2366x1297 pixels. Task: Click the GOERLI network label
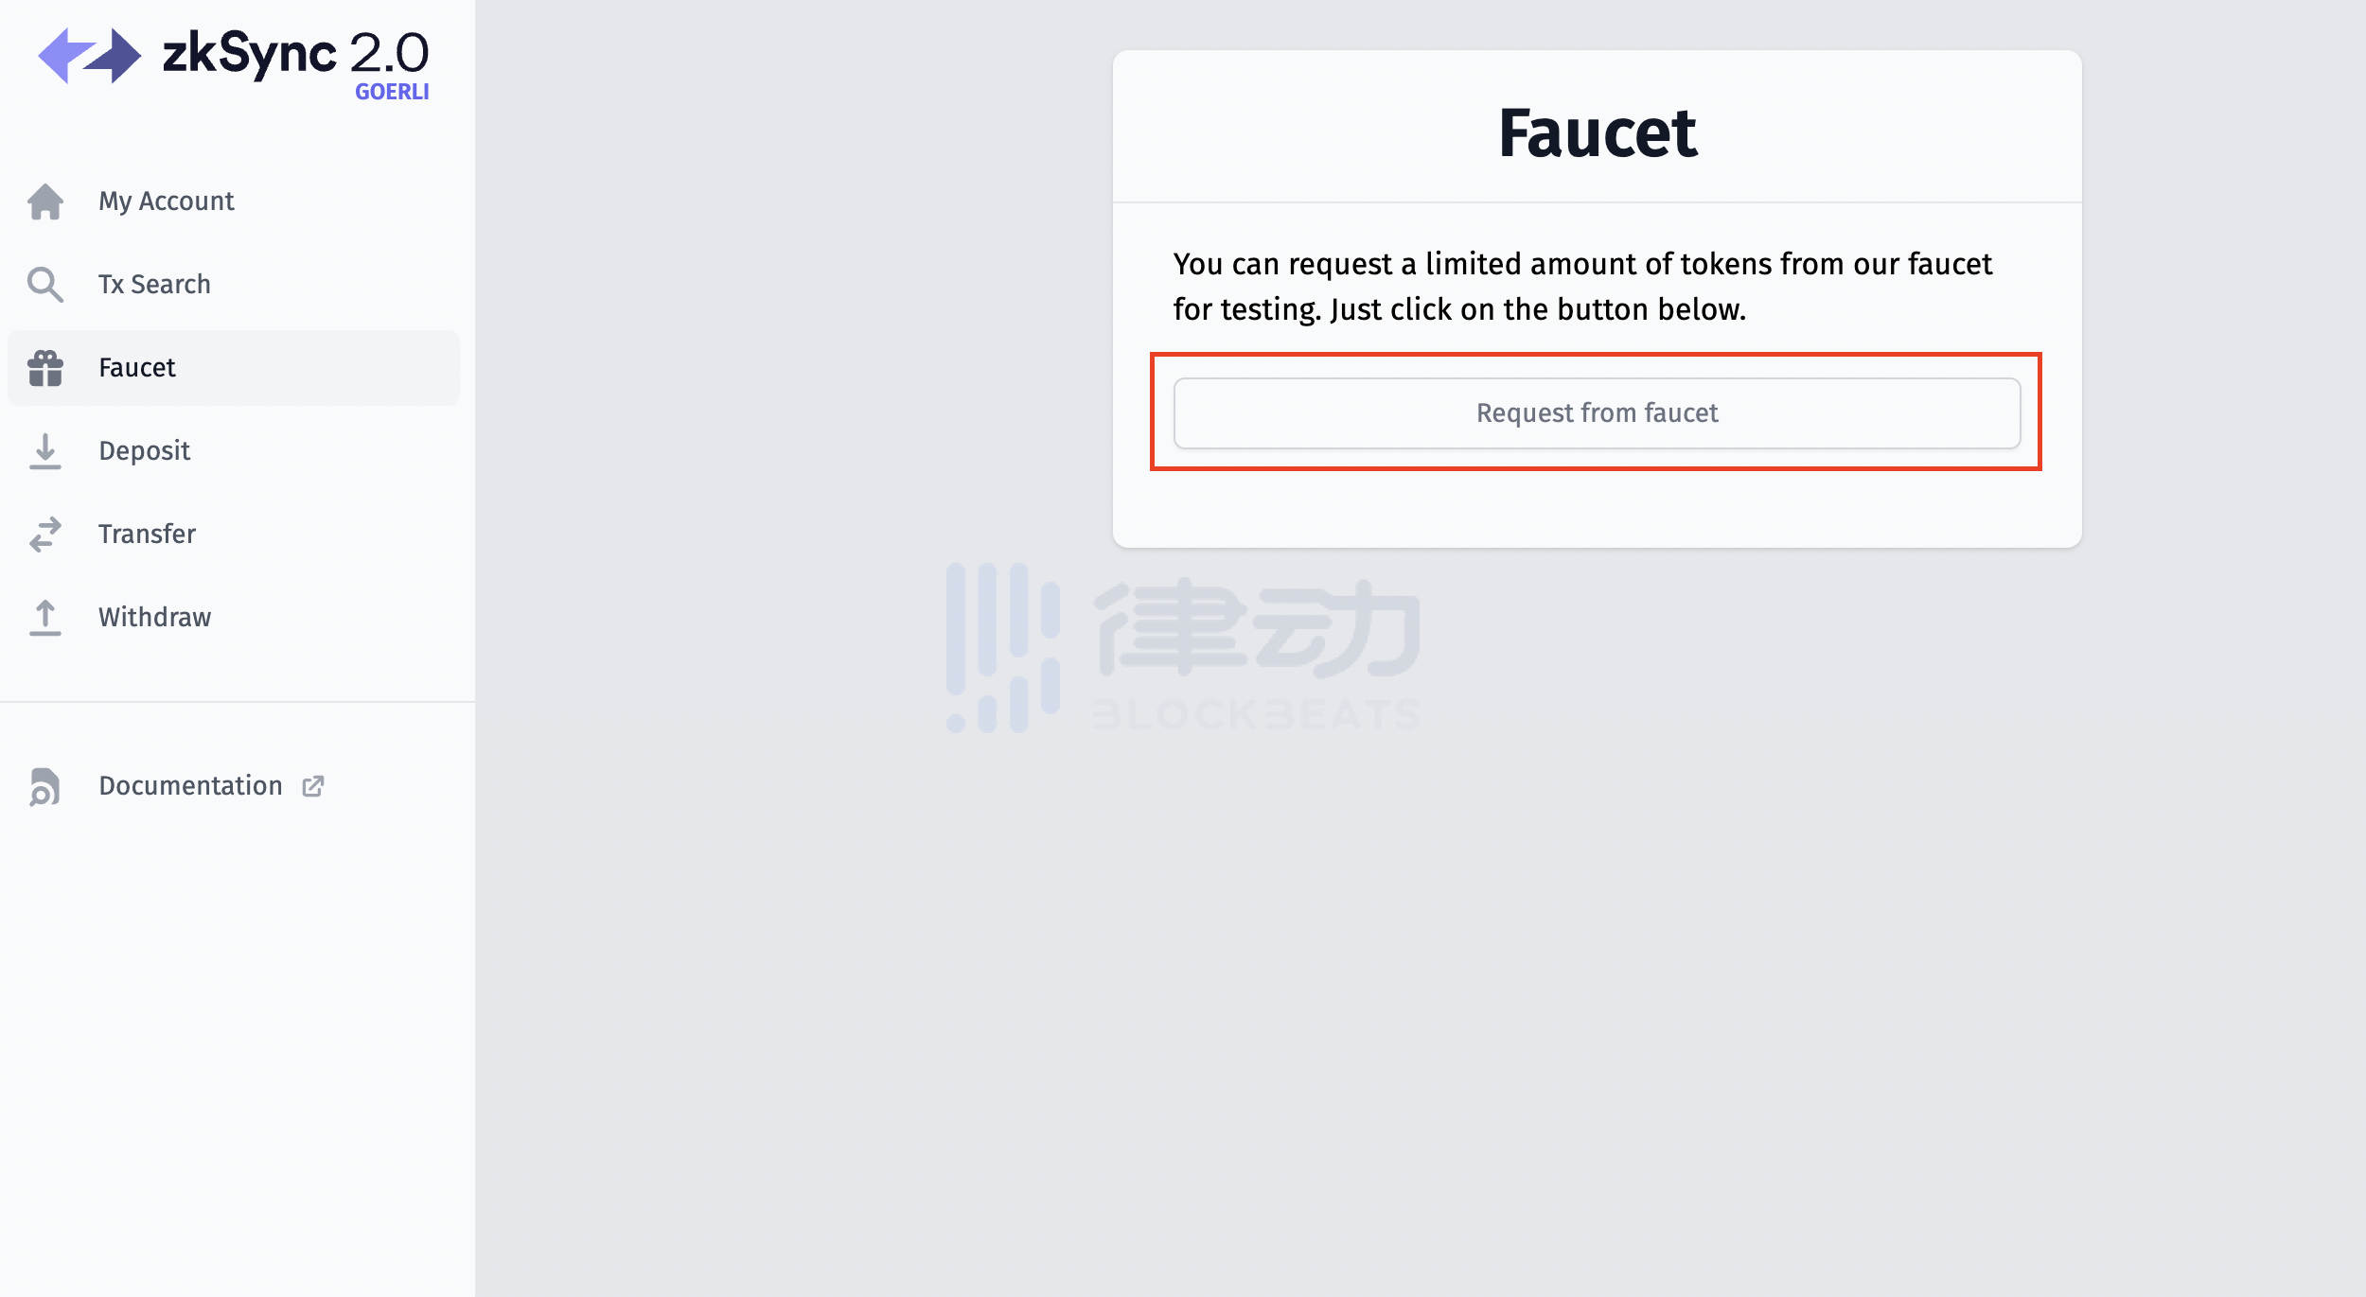coord(392,92)
